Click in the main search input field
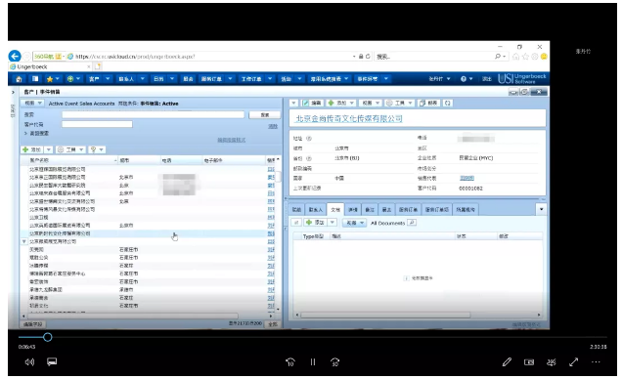The width and height of the screenshot is (622, 379). pos(153,114)
